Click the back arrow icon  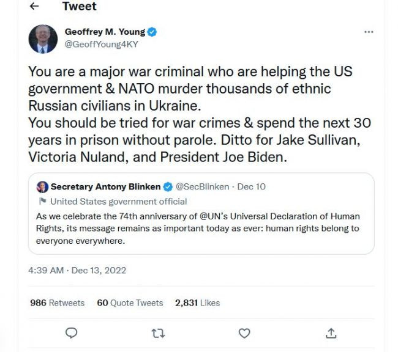(34, 7)
